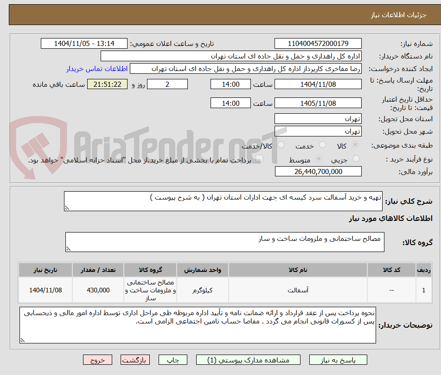Click the توضیحات خریدار notes box
Image resolution: width=441 pixels, height=375 pixels.
point(198,325)
